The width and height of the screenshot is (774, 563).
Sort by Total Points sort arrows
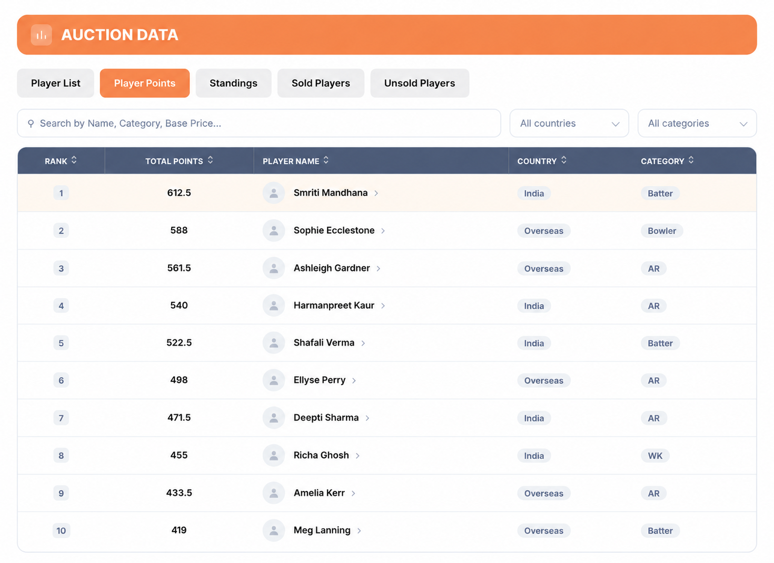coord(211,160)
